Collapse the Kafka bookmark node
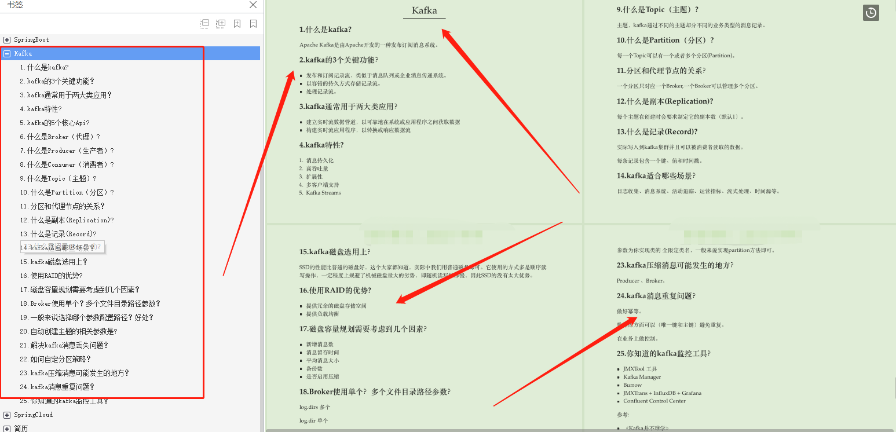This screenshot has height=432, width=896. (x=7, y=53)
